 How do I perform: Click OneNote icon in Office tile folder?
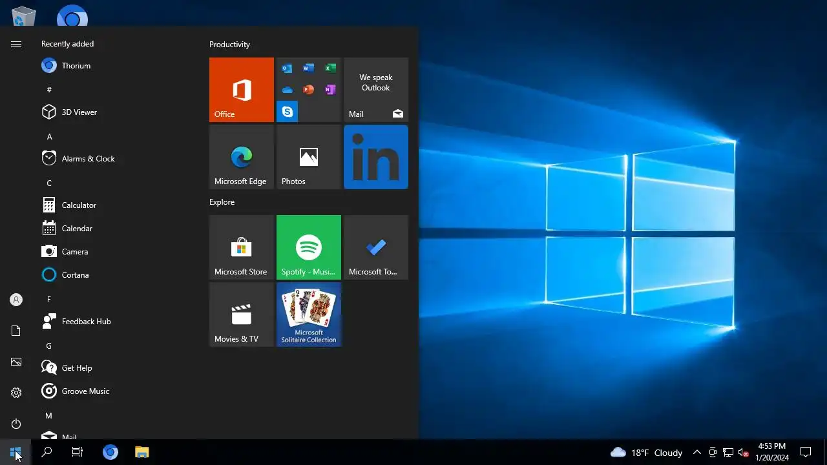point(330,90)
